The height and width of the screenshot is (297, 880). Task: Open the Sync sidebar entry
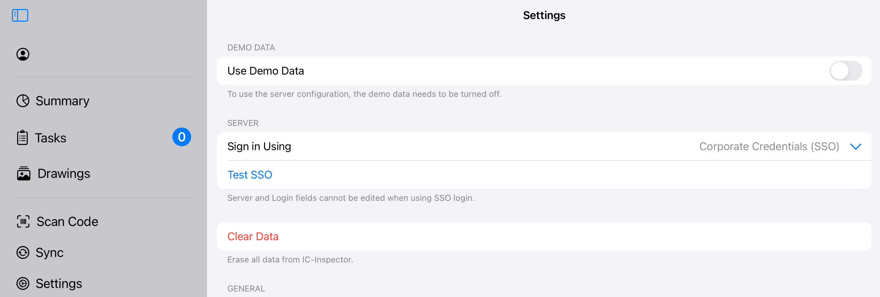coord(49,252)
